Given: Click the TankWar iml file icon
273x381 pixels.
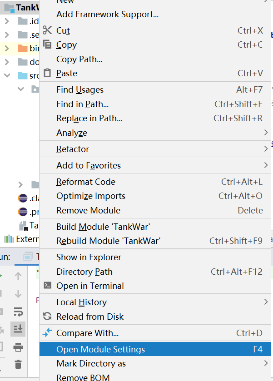Looking at the screenshot, I should coord(24,226).
